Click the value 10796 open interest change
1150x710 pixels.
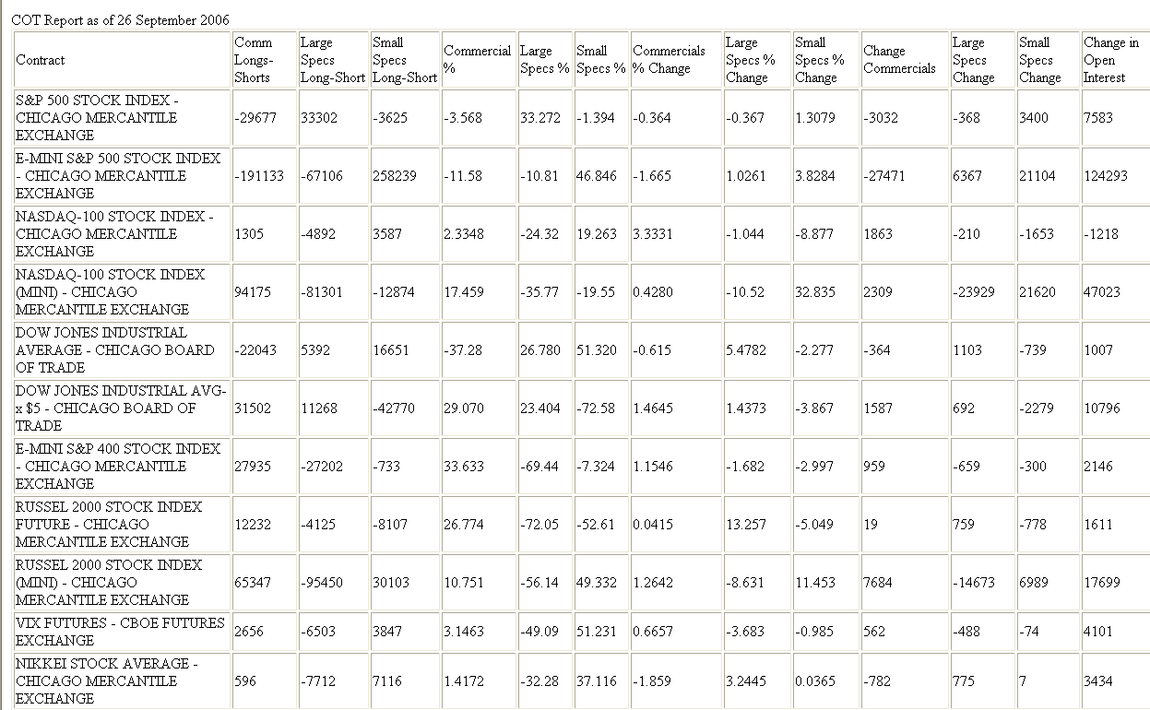[x=1102, y=408]
